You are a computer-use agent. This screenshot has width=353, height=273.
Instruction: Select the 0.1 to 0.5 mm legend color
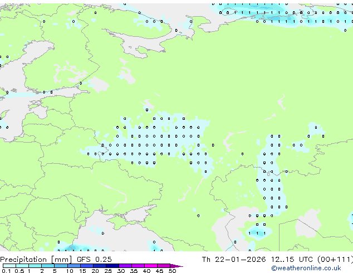tap(9, 266)
